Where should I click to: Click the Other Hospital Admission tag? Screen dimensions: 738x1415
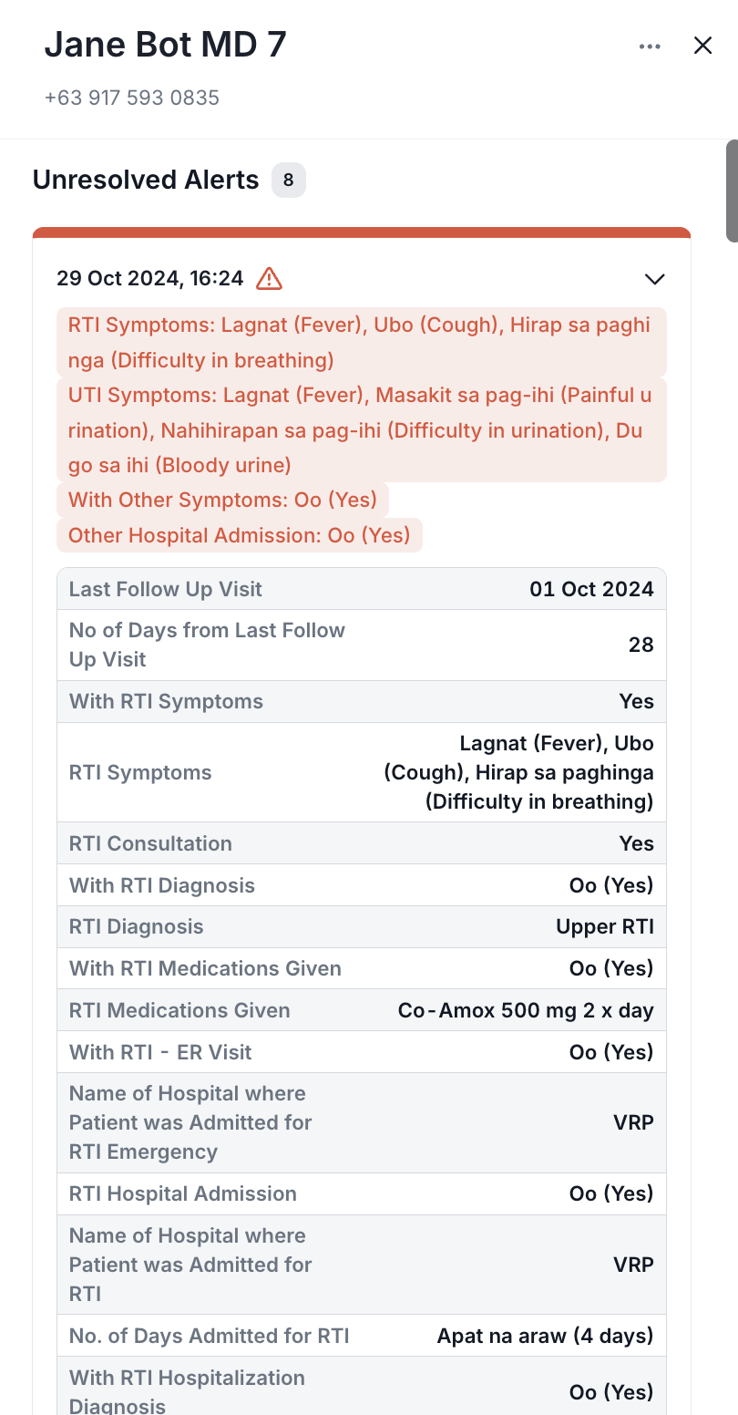239,535
